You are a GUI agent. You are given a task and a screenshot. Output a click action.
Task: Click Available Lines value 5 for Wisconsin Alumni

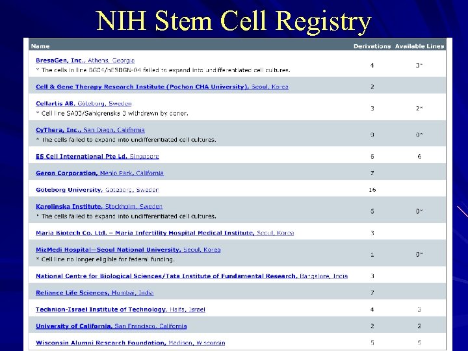tap(419, 343)
